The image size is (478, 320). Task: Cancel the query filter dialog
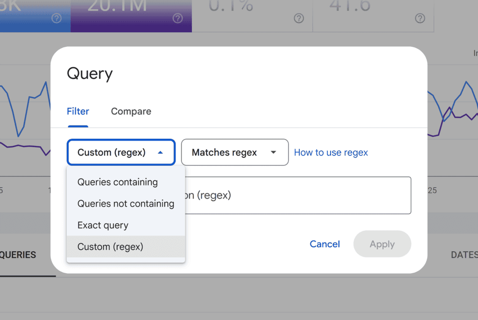coord(324,244)
